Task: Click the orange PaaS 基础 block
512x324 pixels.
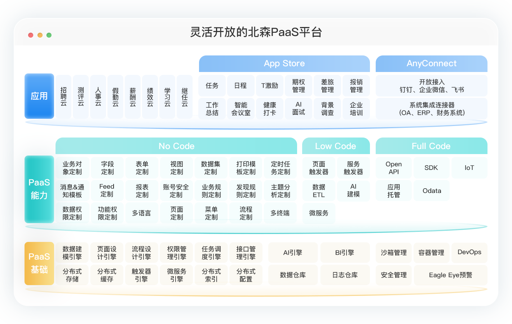Action: (39, 263)
